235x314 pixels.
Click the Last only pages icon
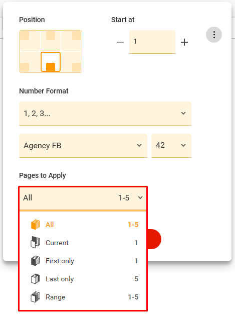[36, 279]
